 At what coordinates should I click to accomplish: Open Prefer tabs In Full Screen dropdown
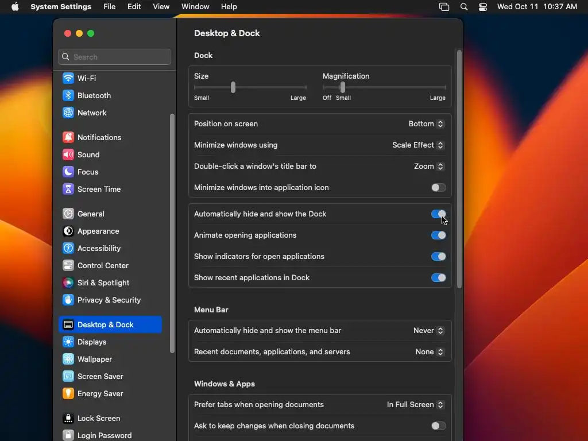point(416,405)
